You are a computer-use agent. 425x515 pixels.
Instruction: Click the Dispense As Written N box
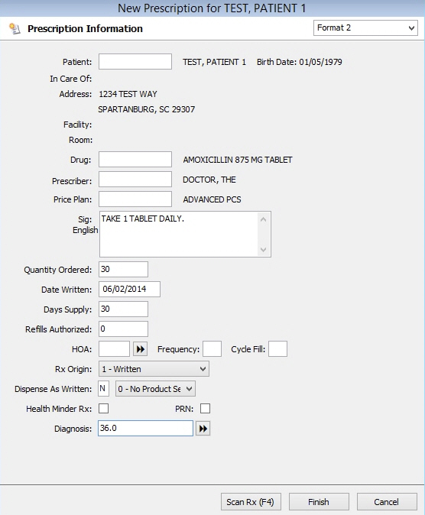[103, 389]
